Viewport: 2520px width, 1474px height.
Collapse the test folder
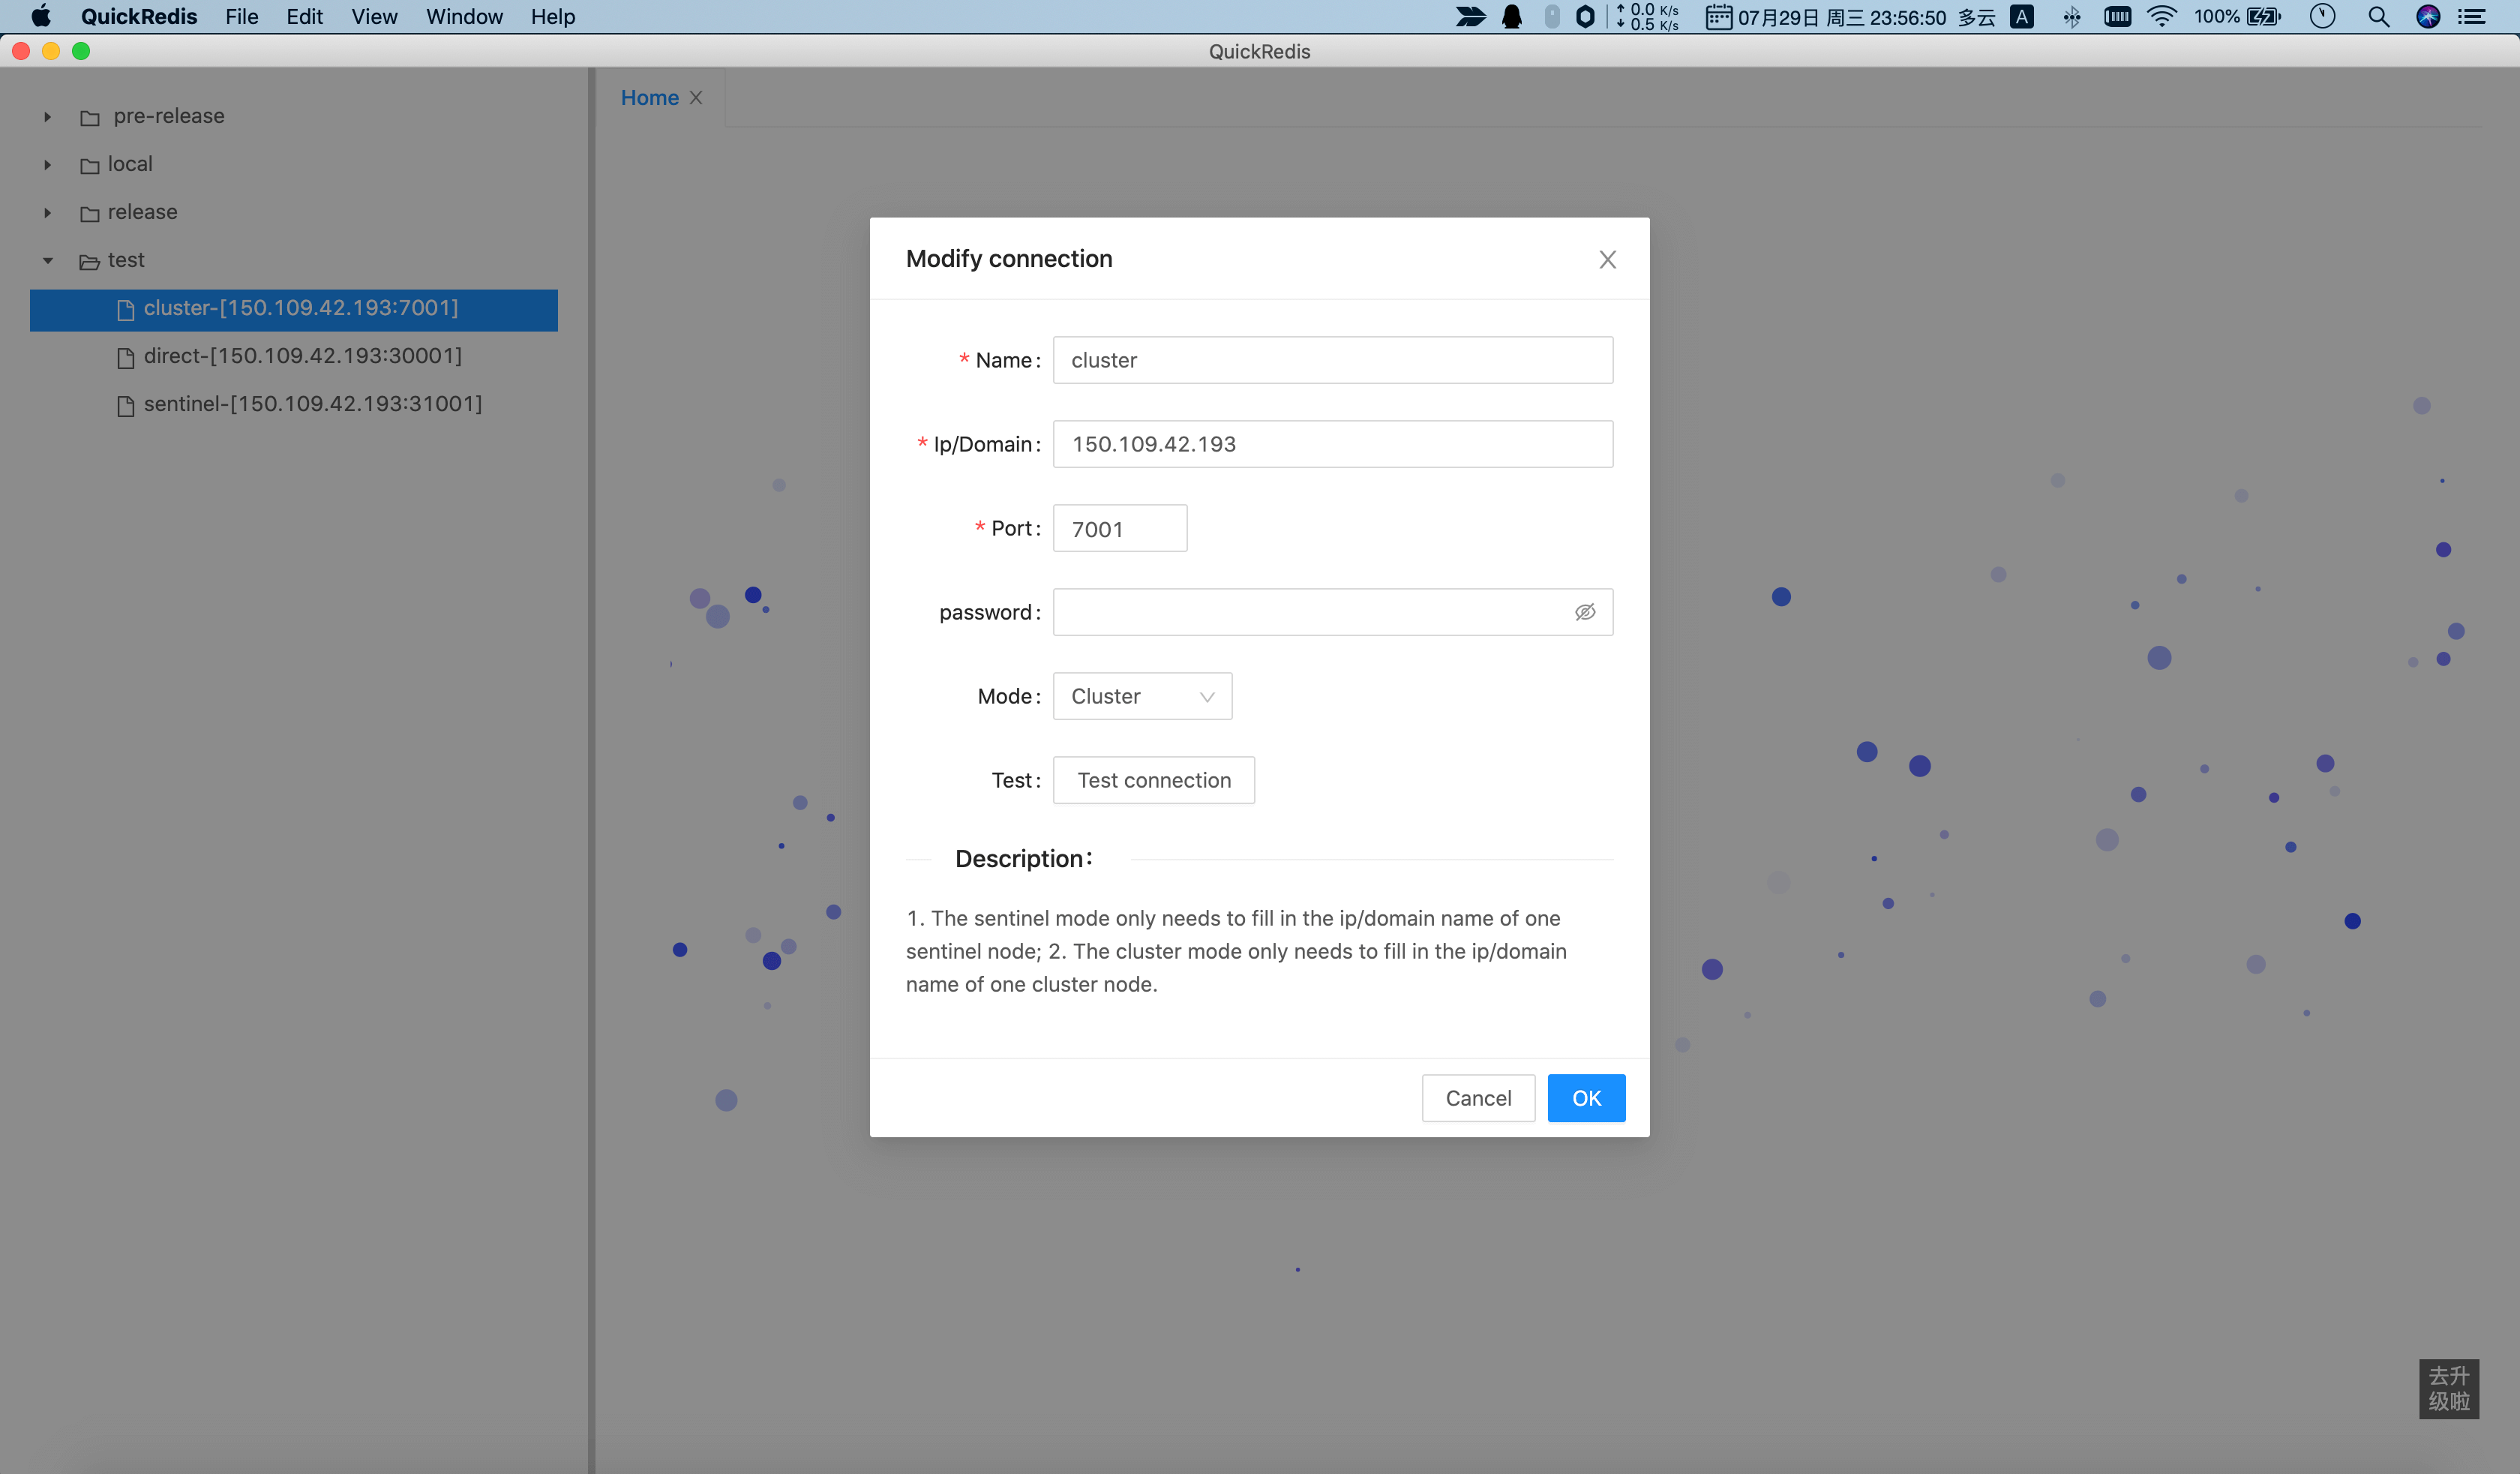tap(47, 261)
